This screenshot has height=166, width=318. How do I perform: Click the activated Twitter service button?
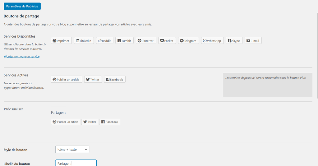pyautogui.click(x=93, y=80)
